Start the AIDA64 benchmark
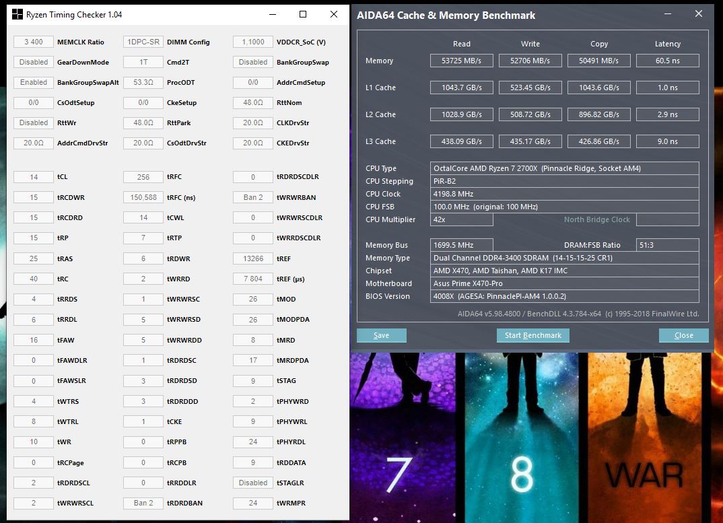The width and height of the screenshot is (723, 523). tap(533, 335)
